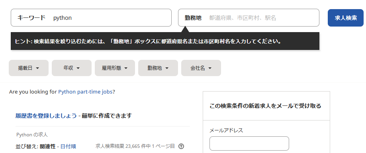Sort results by 日付順
Screen dimensions: 366x153
(x=68, y=147)
